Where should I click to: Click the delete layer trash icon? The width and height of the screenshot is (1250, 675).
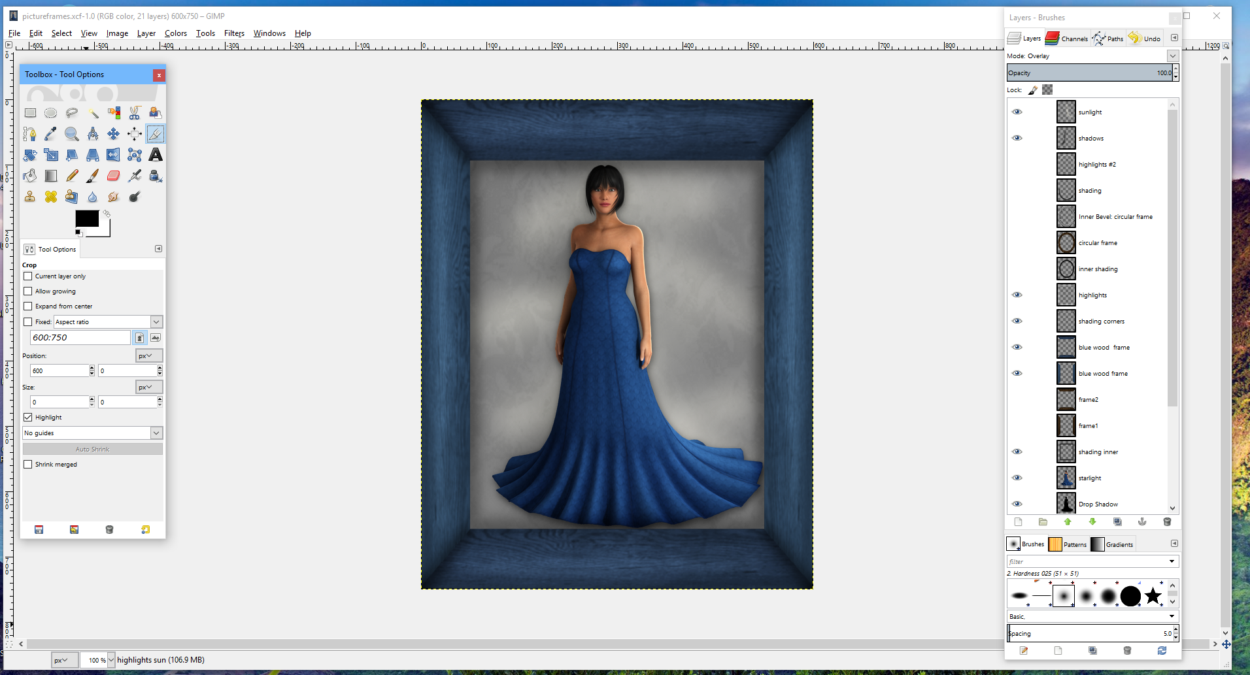tap(1168, 522)
